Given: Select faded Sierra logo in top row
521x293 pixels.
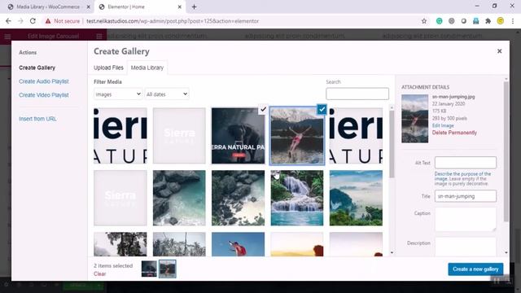Looking at the screenshot, I should click(179, 136).
